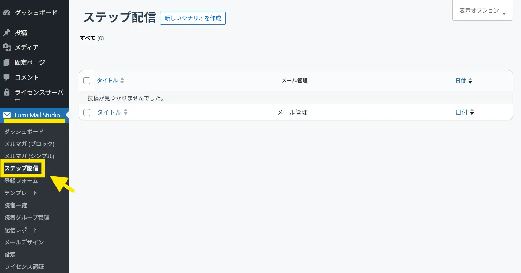Open 読者グループ管理 submenu item

click(27, 217)
